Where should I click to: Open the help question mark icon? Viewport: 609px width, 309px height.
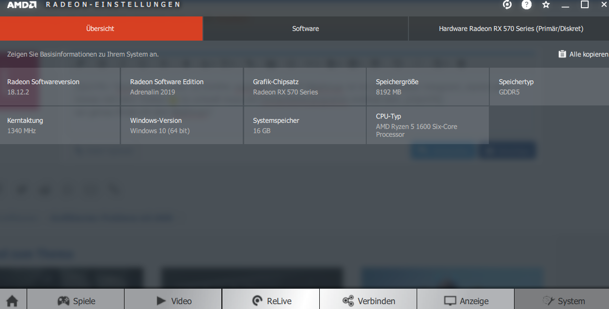point(527,5)
